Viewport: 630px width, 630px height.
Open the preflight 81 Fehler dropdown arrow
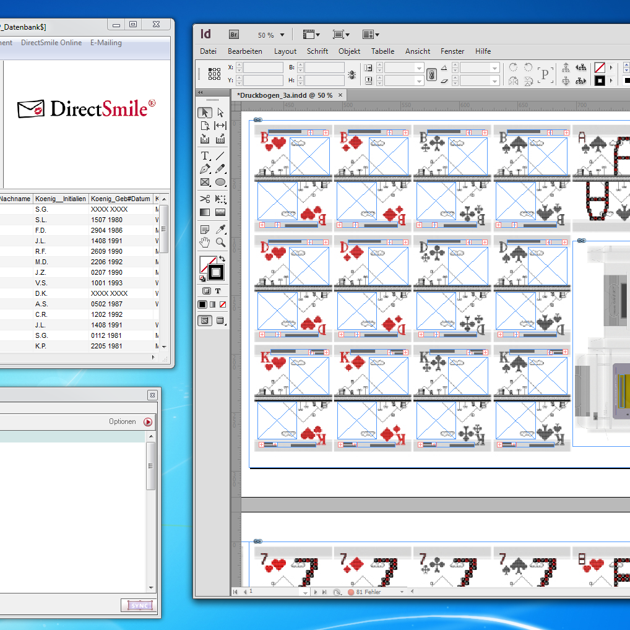point(402,592)
